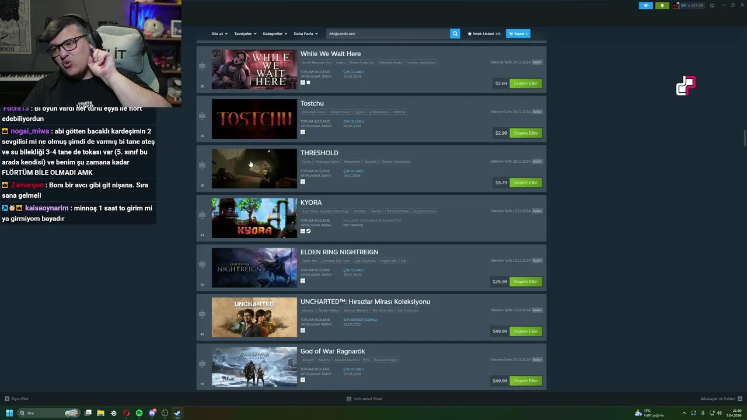Open Discord from taskbar

(152, 413)
